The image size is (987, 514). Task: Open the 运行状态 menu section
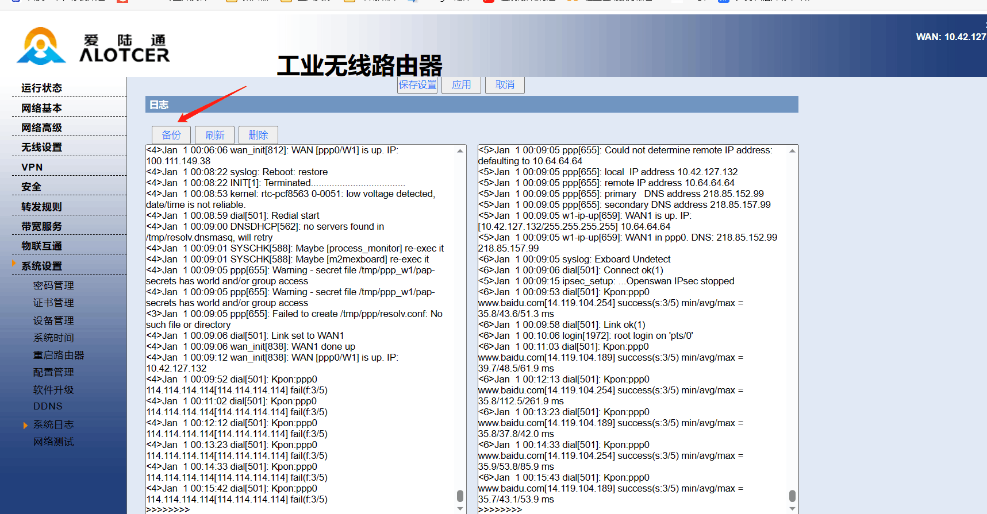41,88
